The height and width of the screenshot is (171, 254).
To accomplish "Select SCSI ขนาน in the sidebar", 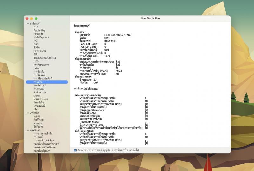I will (x=40, y=51).
